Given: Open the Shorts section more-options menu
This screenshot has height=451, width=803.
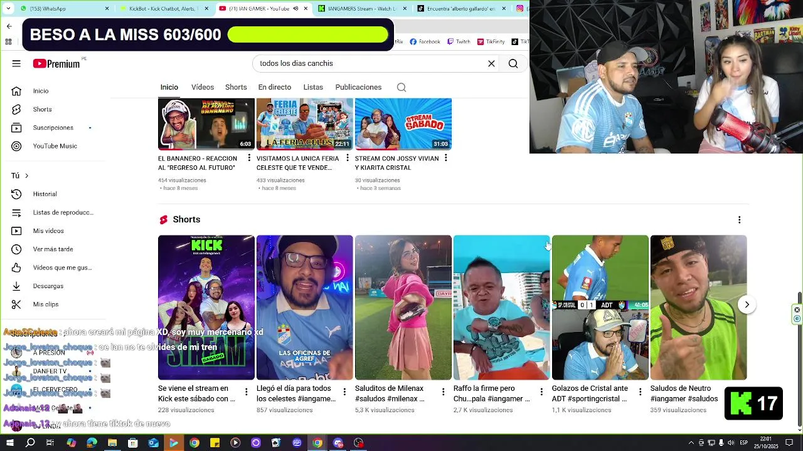Looking at the screenshot, I should 740,220.
